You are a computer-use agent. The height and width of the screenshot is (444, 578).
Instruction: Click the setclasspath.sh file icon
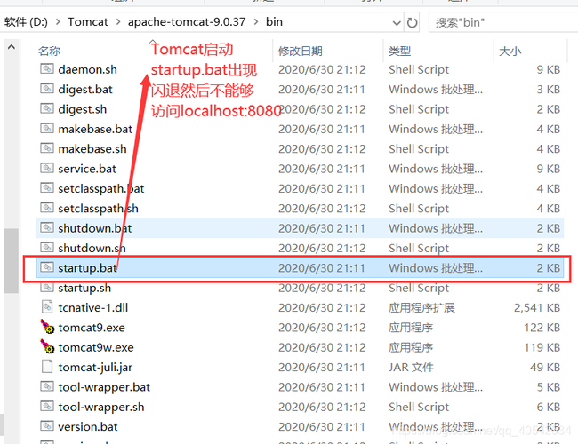coord(47,208)
